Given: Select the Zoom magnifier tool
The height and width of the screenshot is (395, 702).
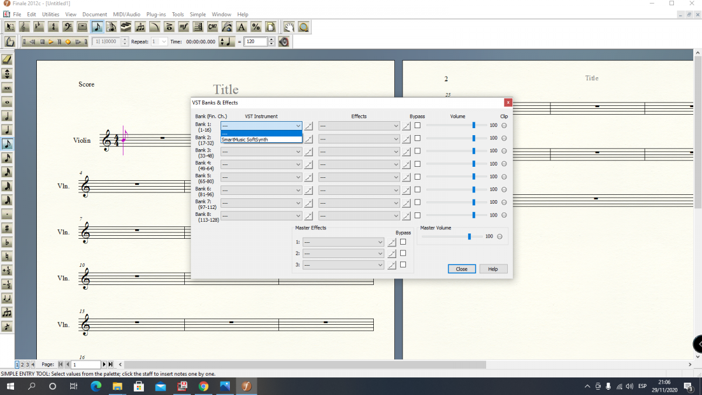Looking at the screenshot, I should click(x=303, y=27).
